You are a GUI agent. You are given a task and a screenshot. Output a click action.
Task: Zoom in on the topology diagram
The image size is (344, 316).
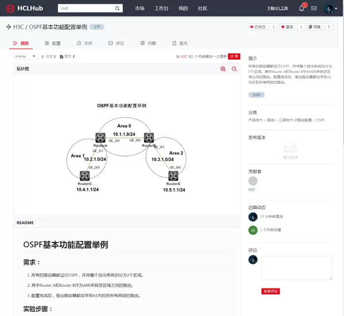coord(223,69)
